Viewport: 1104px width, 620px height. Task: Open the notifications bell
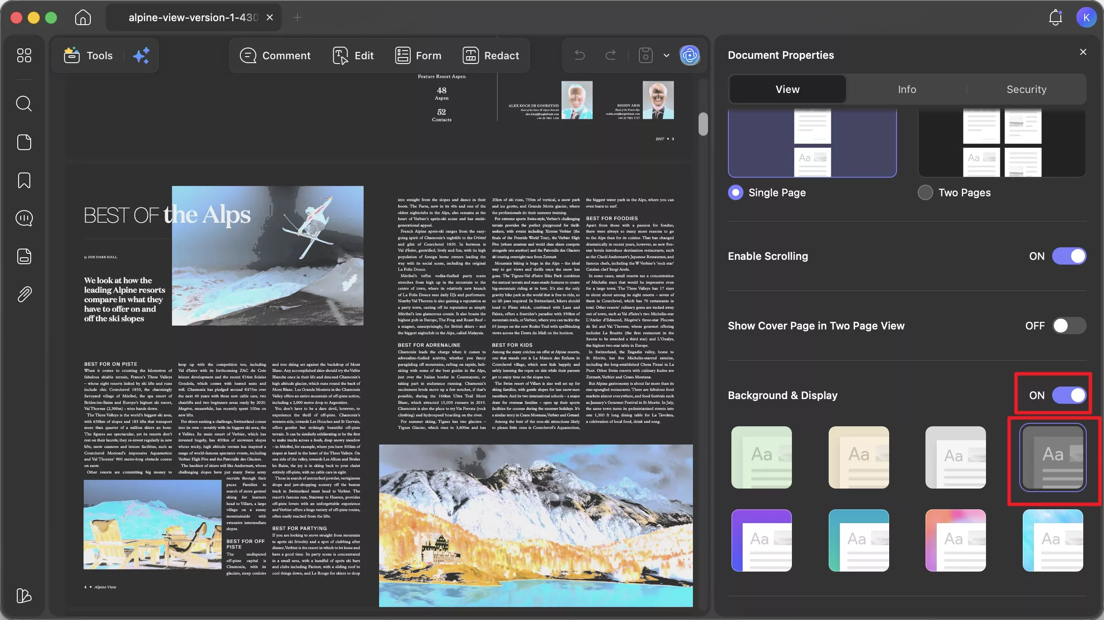[1055, 17]
